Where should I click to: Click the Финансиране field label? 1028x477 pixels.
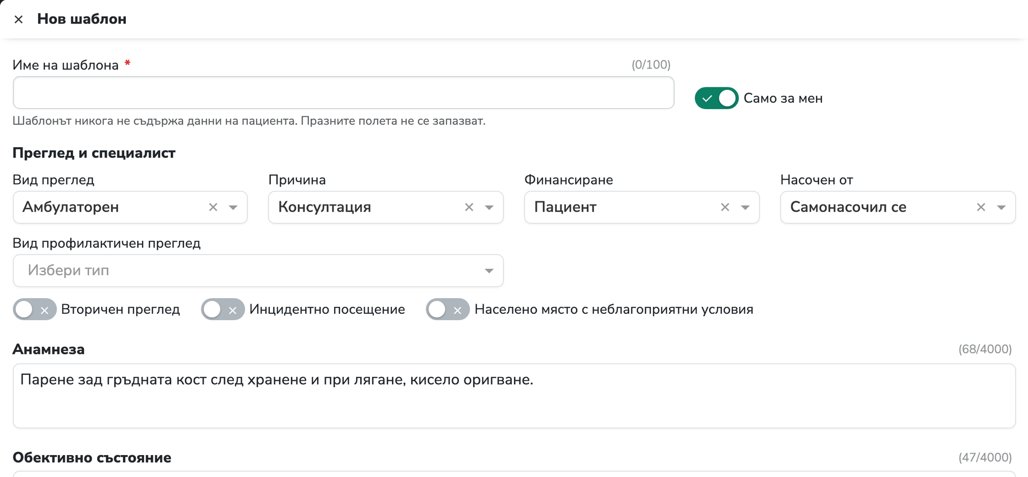click(569, 180)
